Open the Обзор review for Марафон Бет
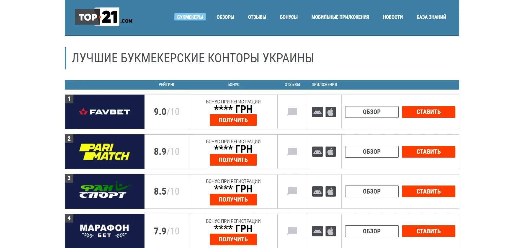The image size is (524, 248). [372, 231]
